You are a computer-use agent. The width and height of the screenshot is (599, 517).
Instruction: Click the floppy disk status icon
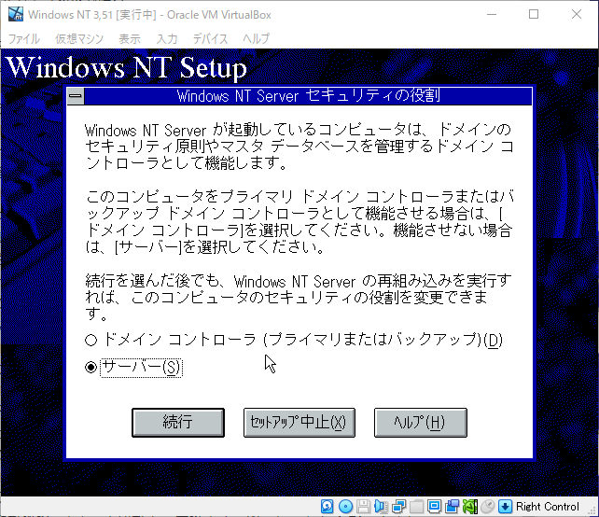(x=363, y=507)
